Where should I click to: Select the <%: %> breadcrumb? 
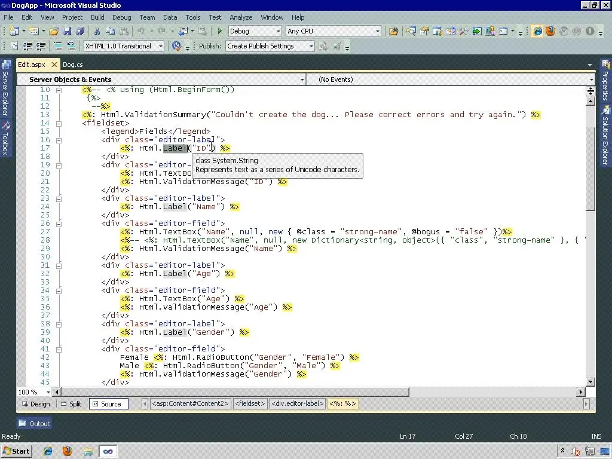click(x=342, y=403)
